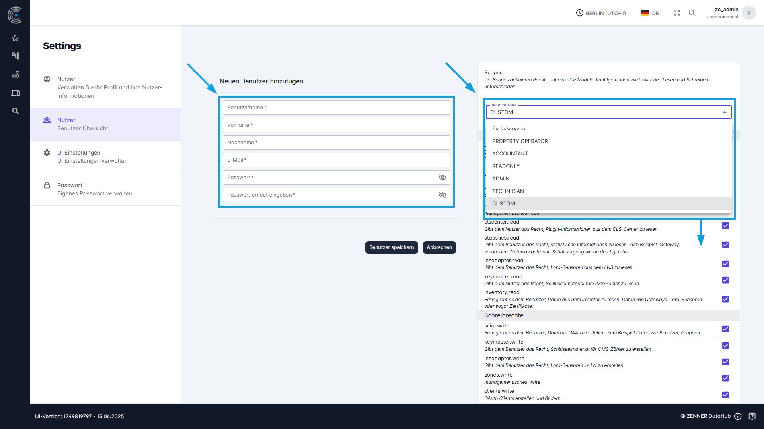This screenshot has height=429, width=764.
Task: Toggle fullscreen mode icon in header
Action: click(677, 13)
